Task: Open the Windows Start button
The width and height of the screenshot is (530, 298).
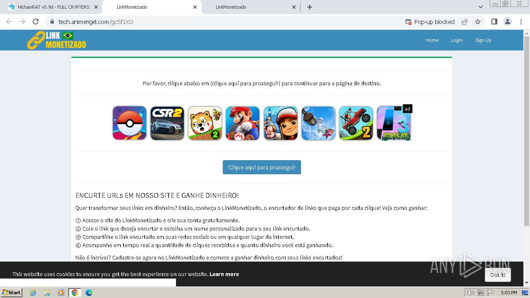Action: click(11, 292)
